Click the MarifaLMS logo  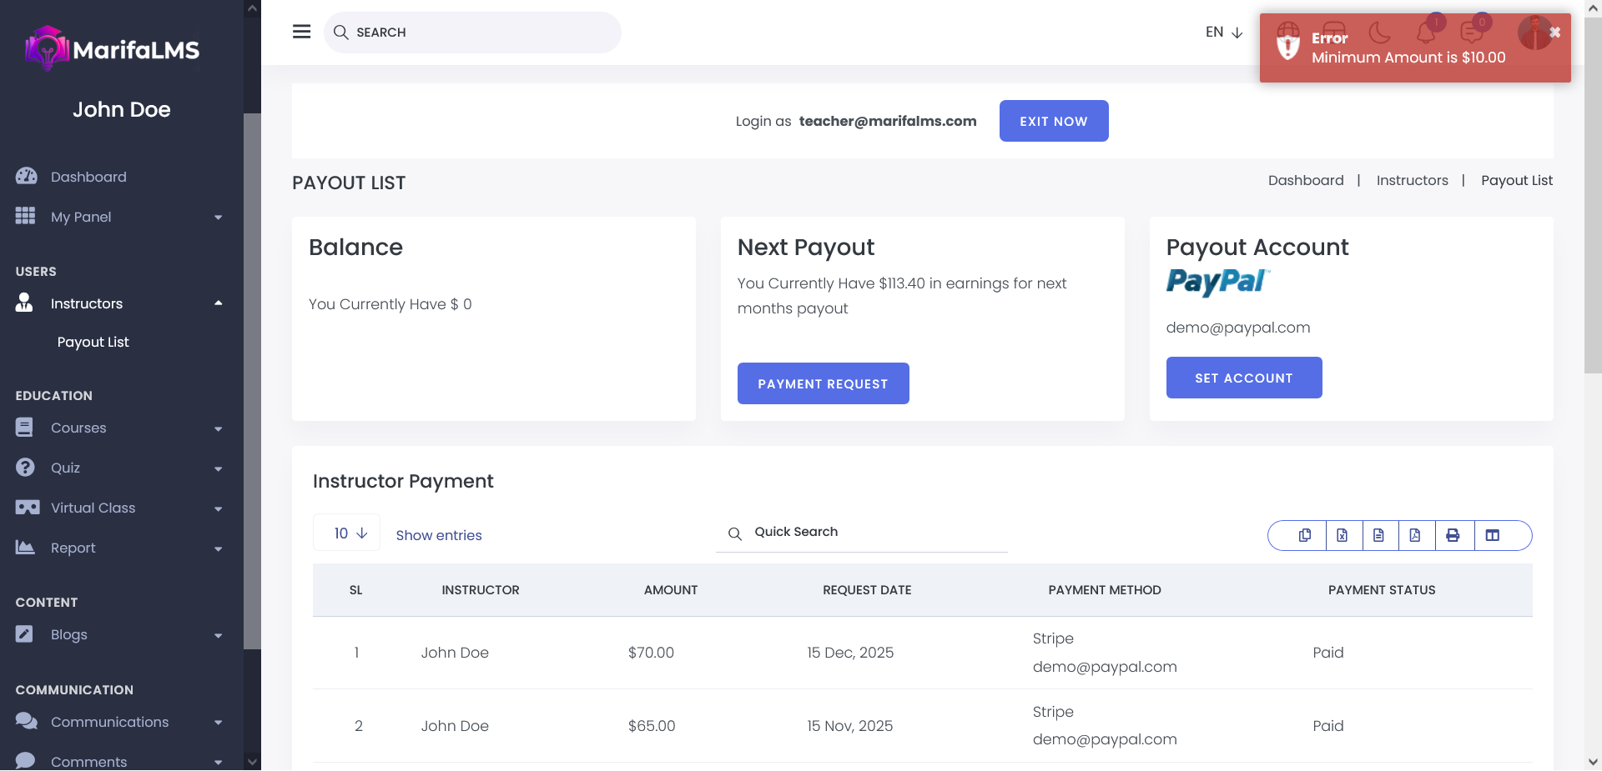pyautogui.click(x=113, y=49)
